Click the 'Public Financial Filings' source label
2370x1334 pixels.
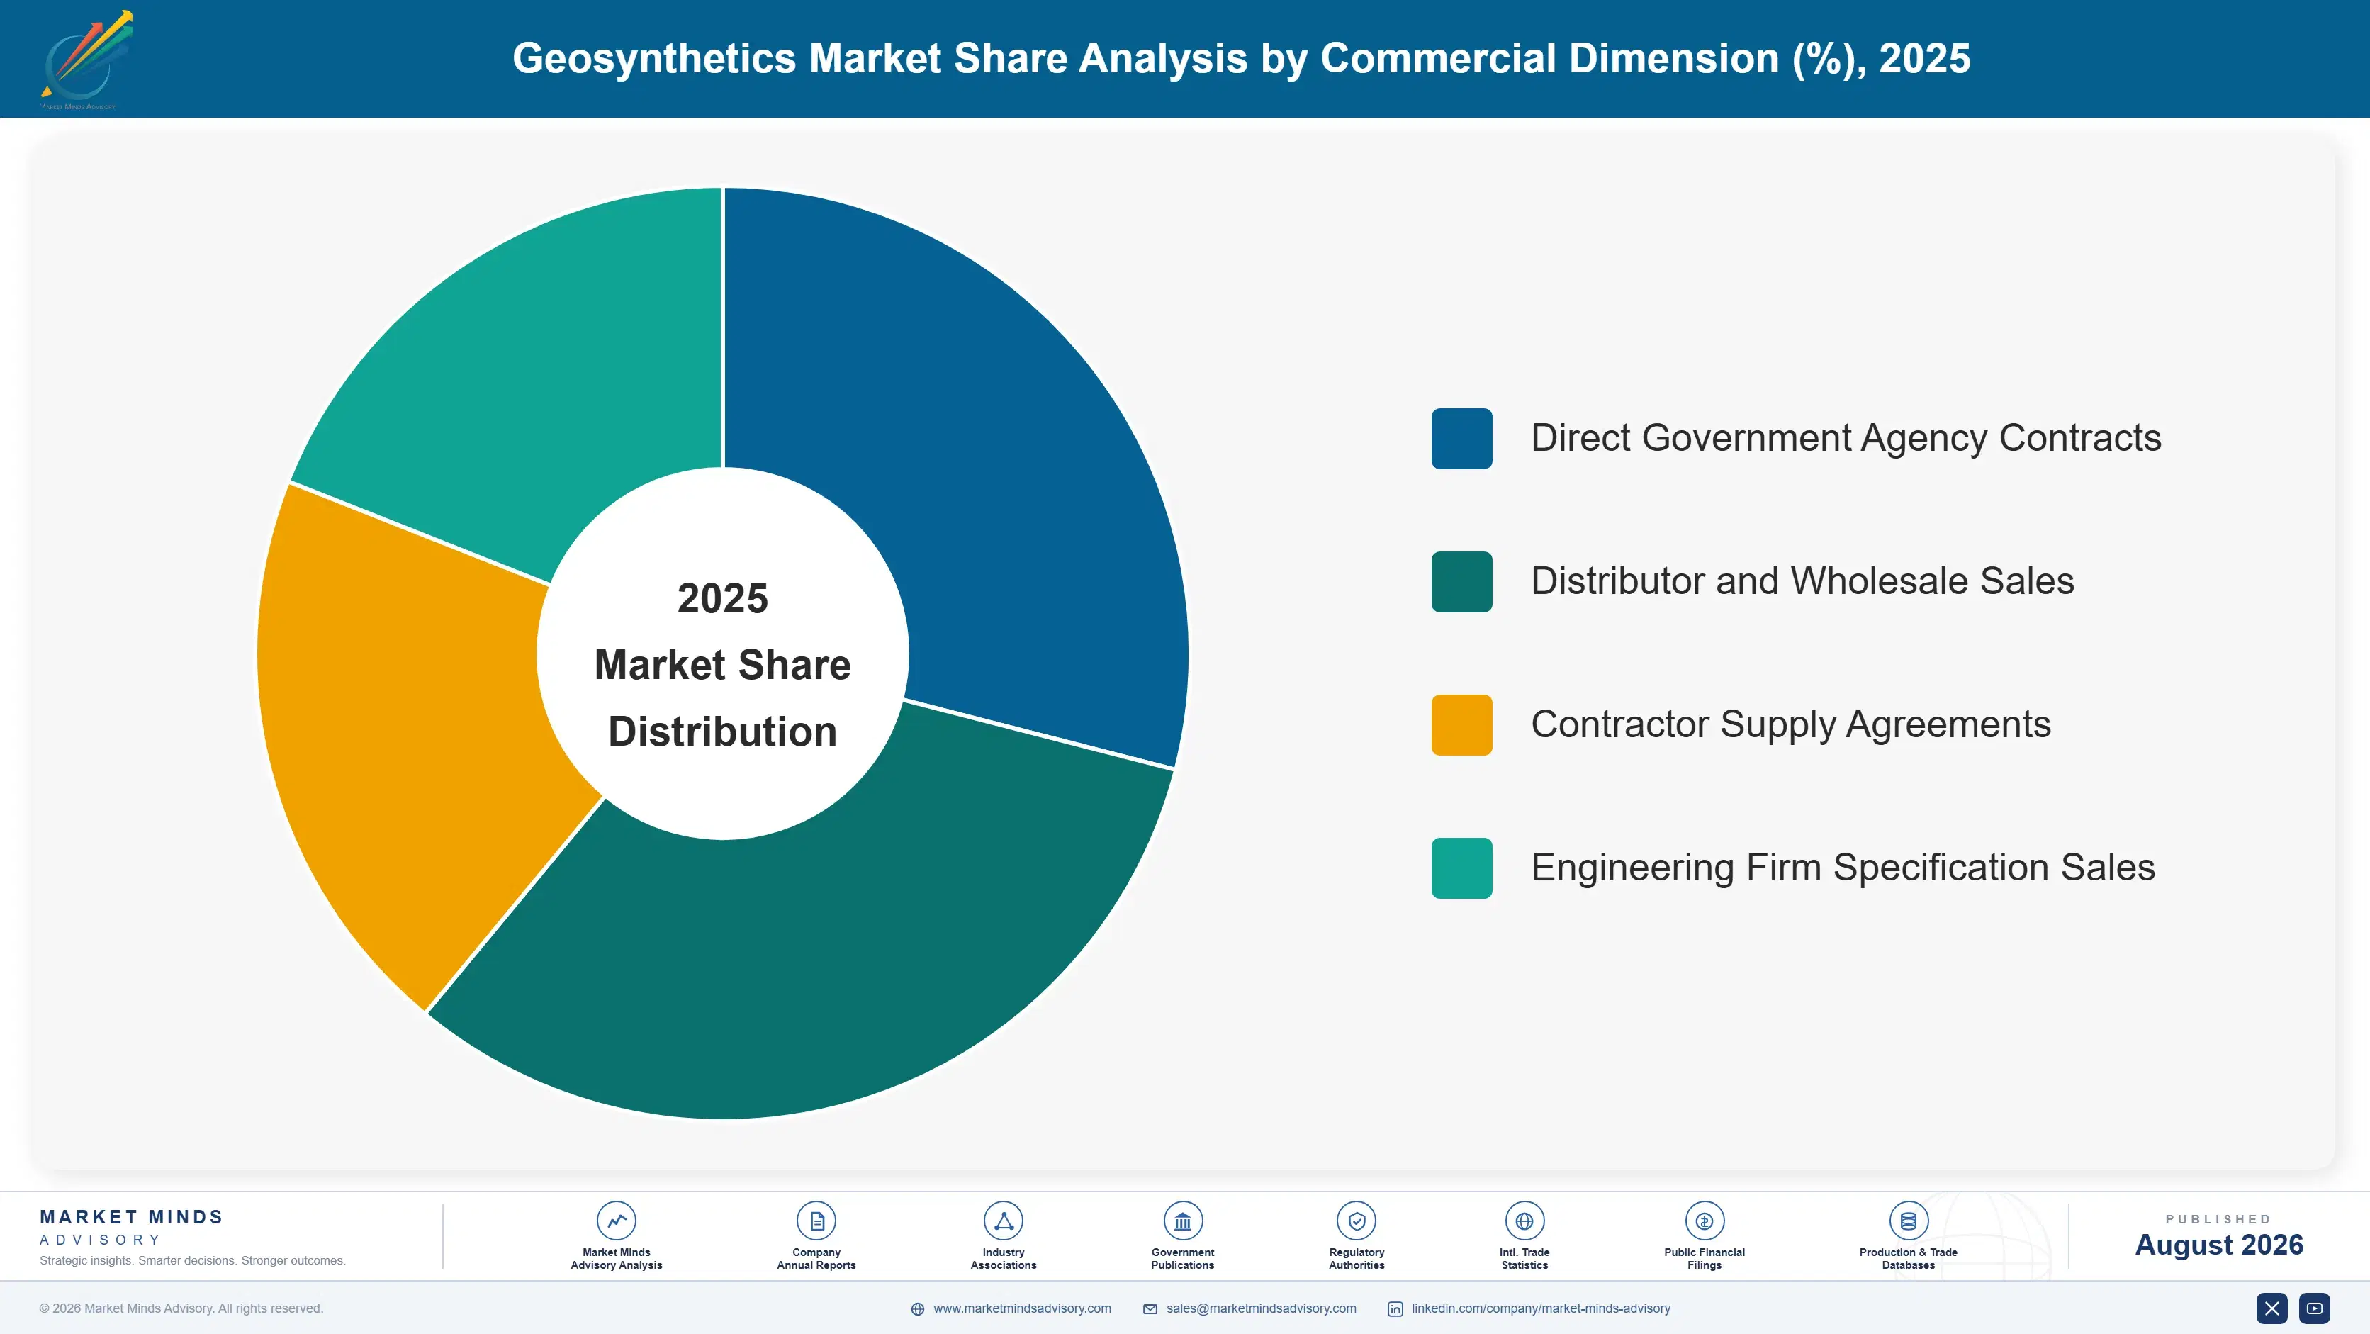pos(1704,1259)
